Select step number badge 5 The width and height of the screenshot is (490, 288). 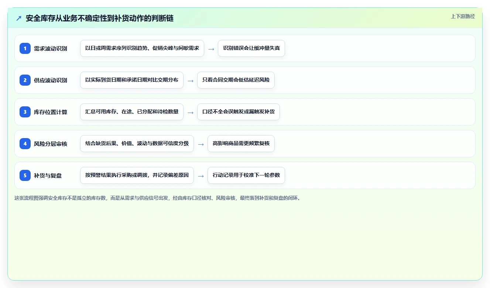pos(25,175)
